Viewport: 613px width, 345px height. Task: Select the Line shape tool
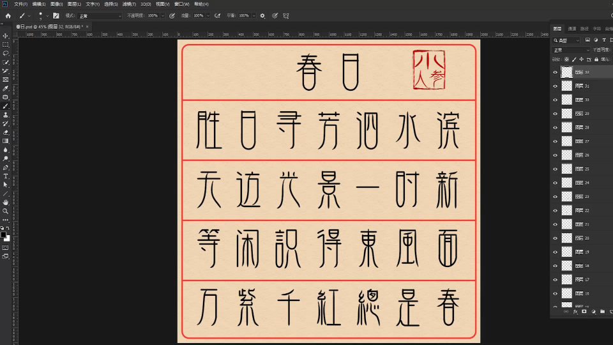[6, 194]
